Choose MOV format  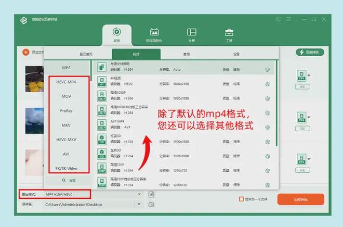click(x=67, y=96)
